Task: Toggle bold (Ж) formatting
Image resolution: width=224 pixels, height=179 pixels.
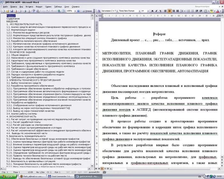Action: [x=152, y=11]
